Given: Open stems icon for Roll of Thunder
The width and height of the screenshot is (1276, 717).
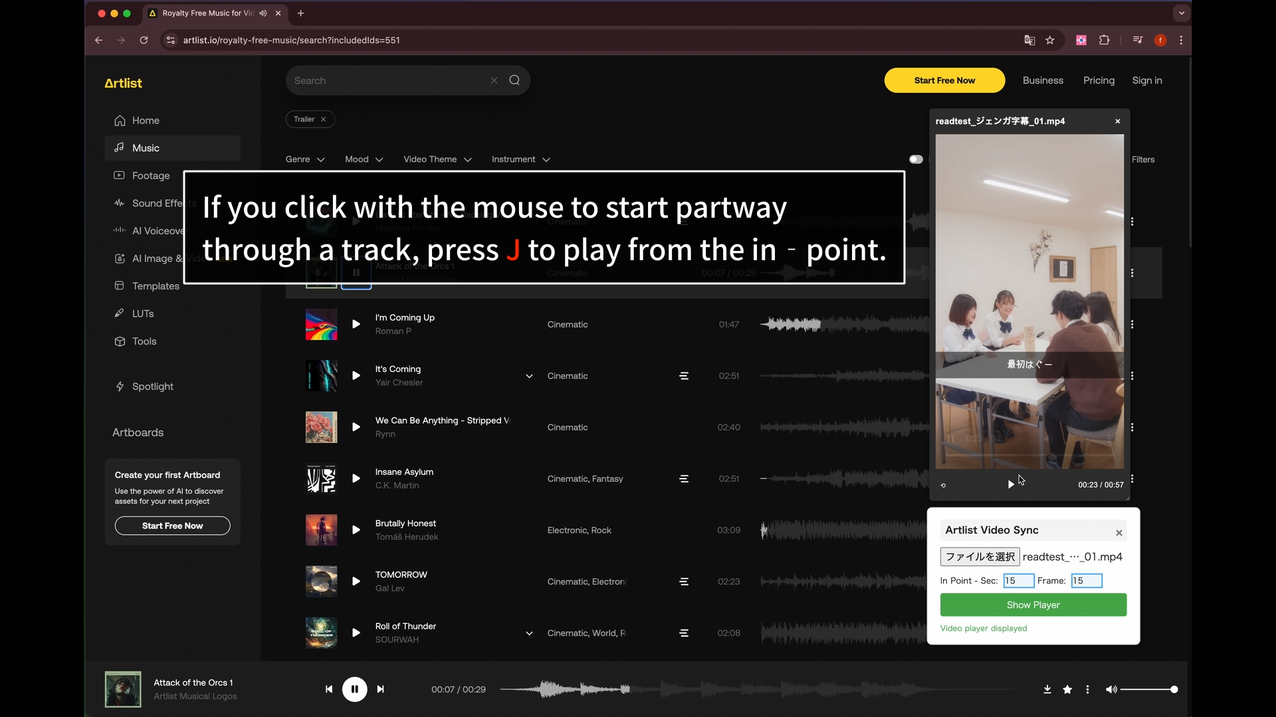Looking at the screenshot, I should pos(684,633).
